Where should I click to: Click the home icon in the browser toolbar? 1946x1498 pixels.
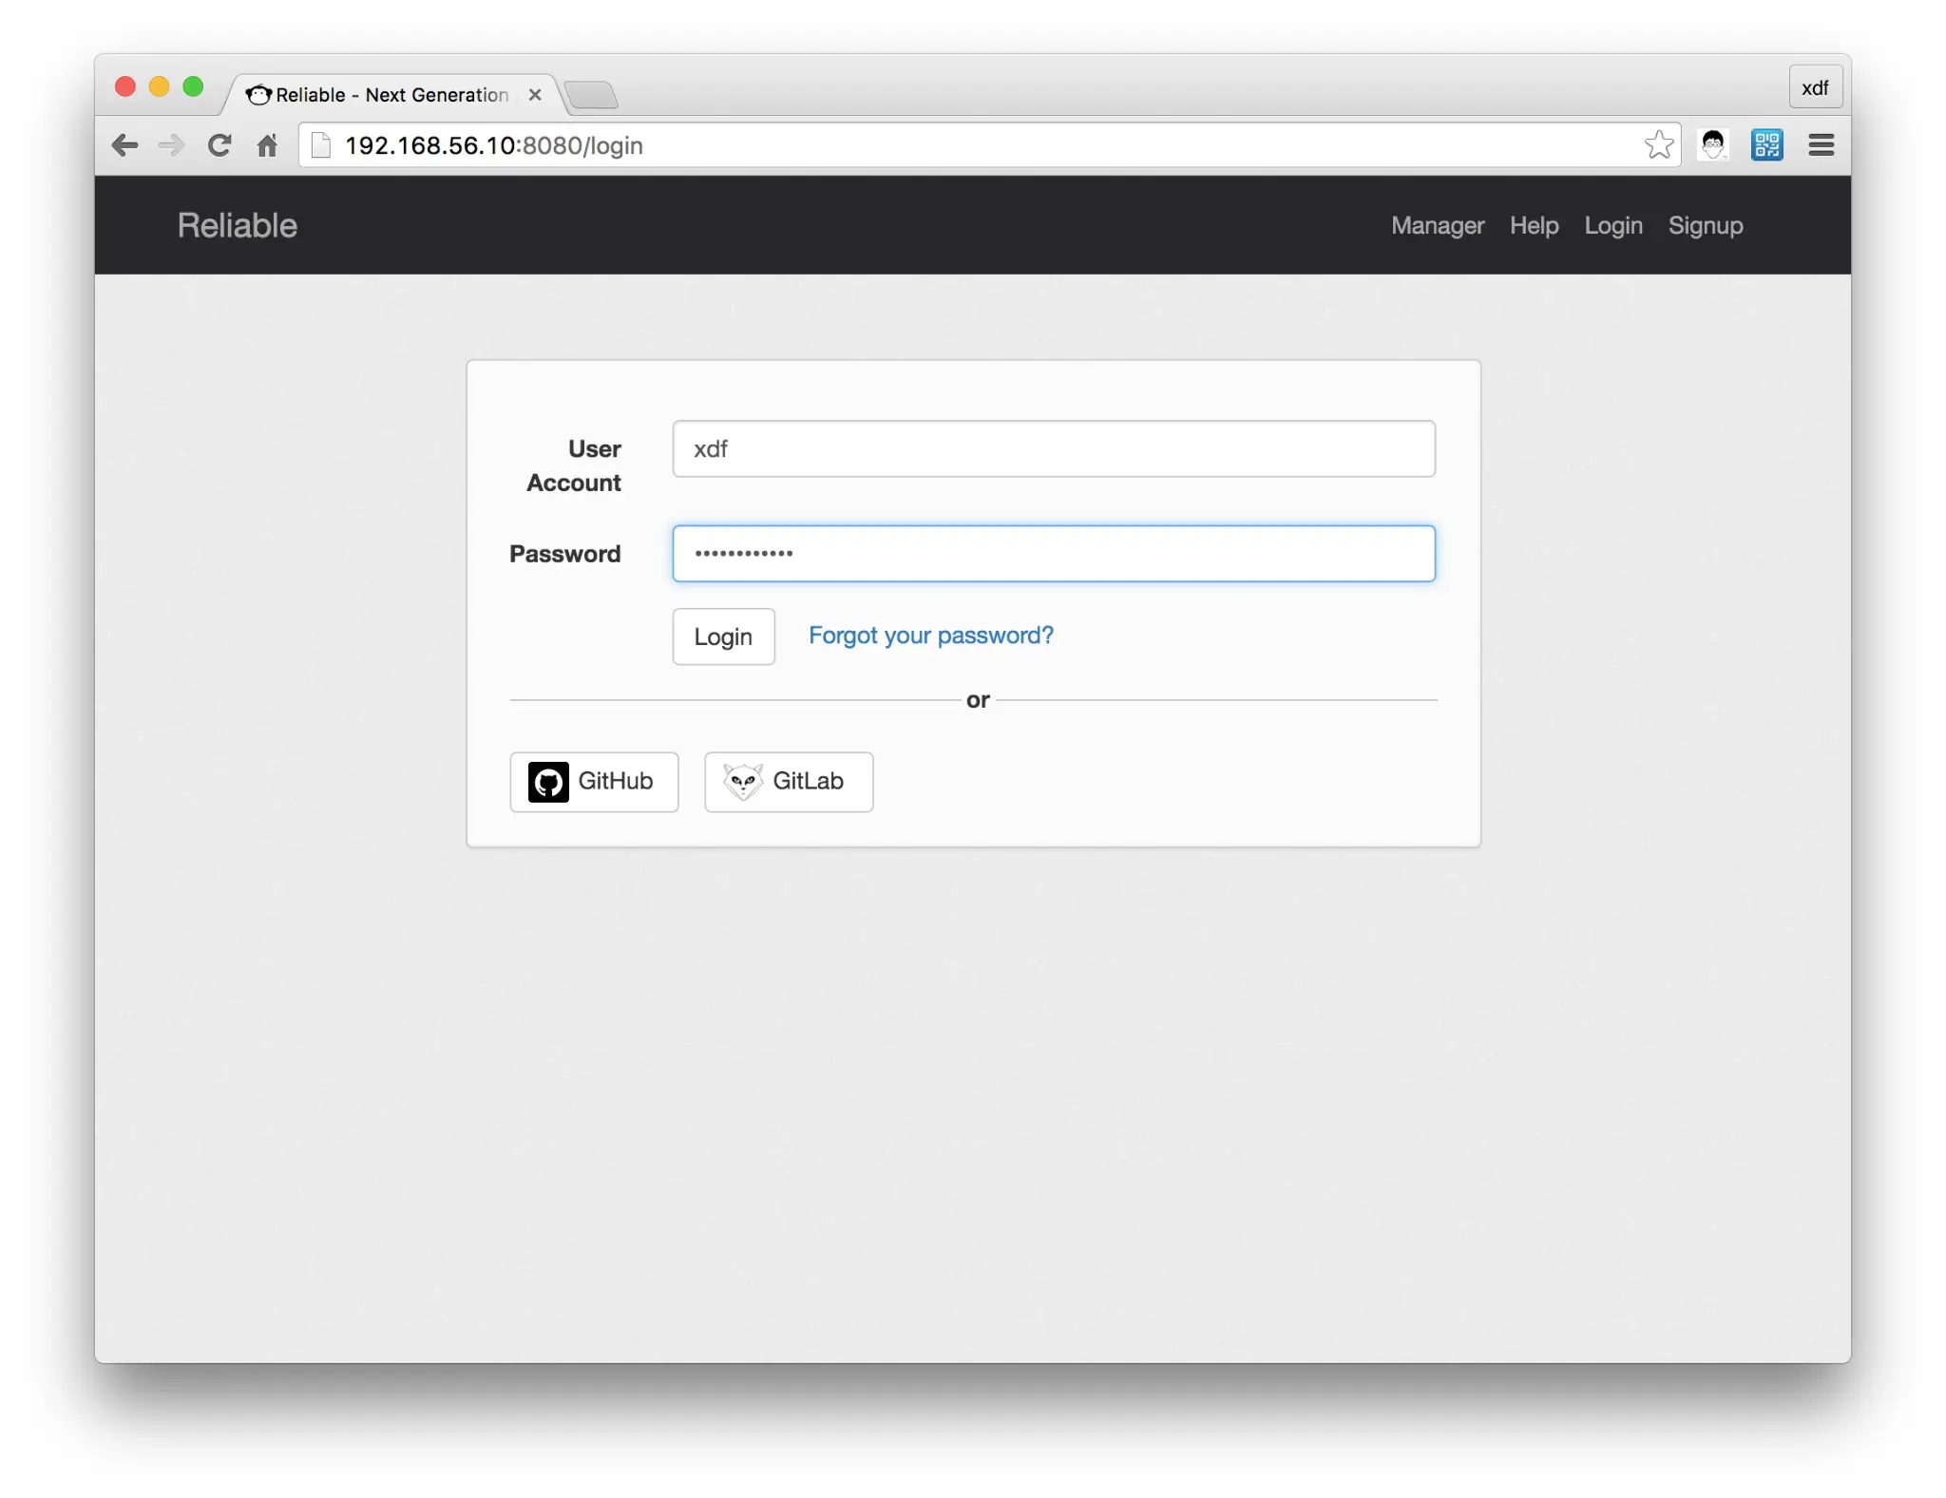click(268, 145)
